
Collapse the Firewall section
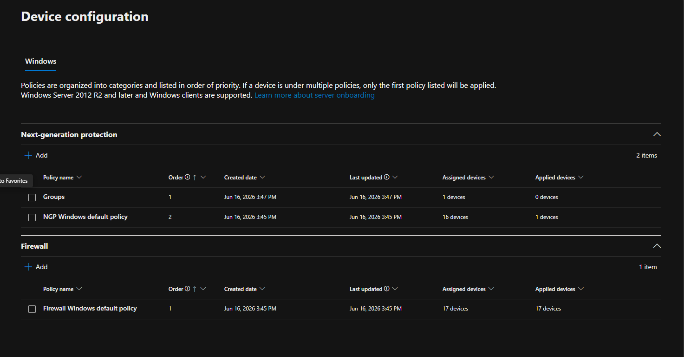[x=657, y=246]
